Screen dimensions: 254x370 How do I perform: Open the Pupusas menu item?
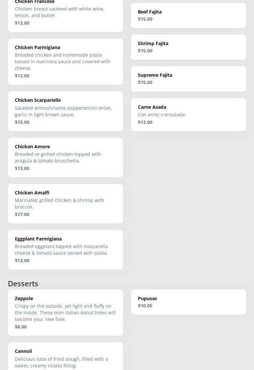188,302
